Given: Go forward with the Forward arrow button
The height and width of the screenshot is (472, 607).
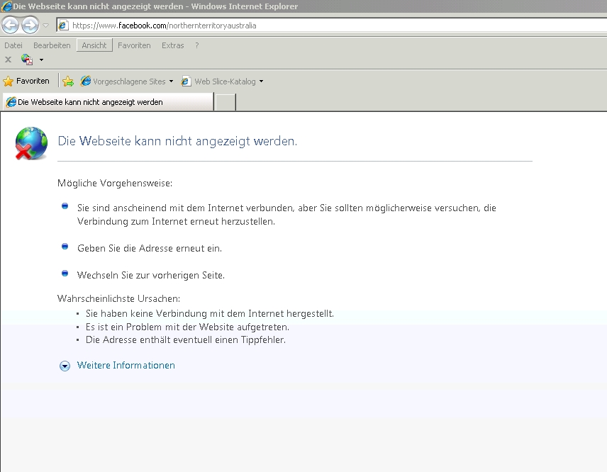Looking at the screenshot, I should [x=30, y=26].
